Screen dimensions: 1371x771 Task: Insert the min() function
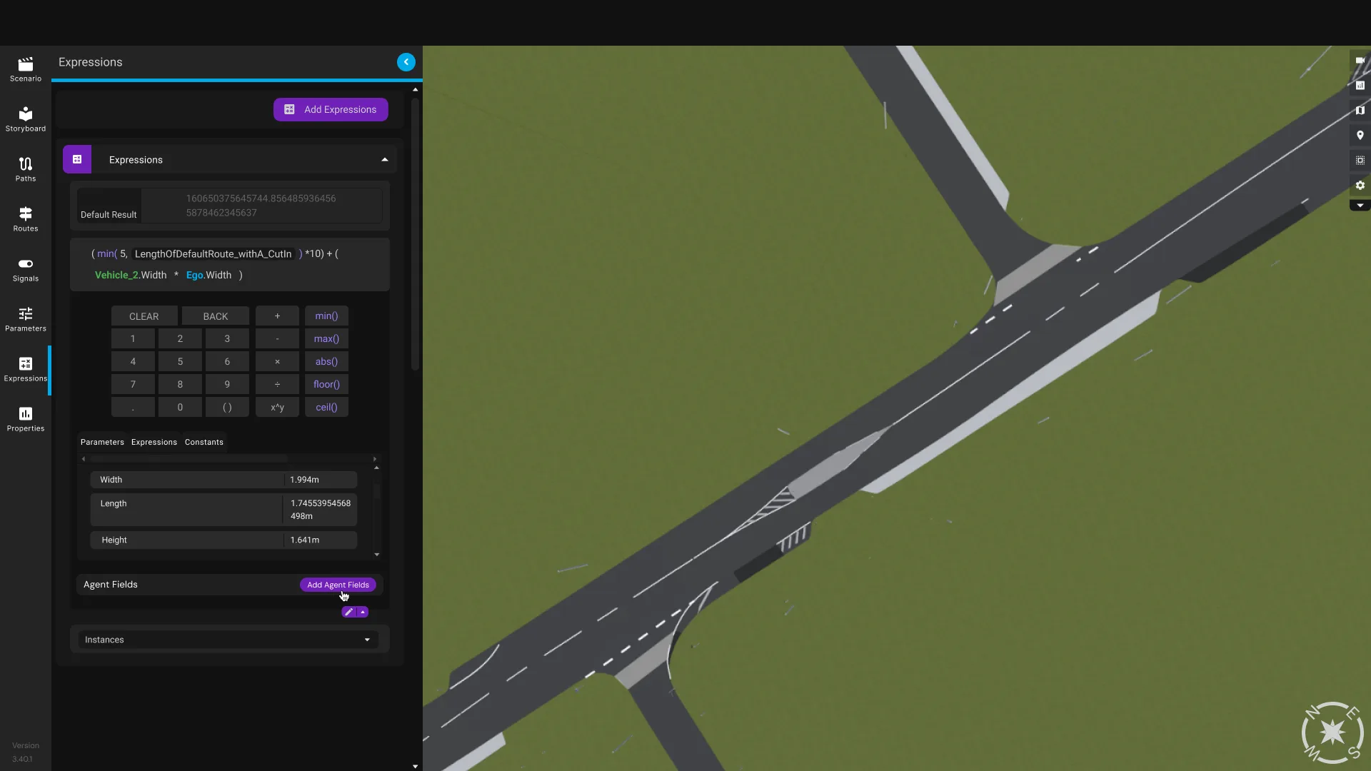326,316
